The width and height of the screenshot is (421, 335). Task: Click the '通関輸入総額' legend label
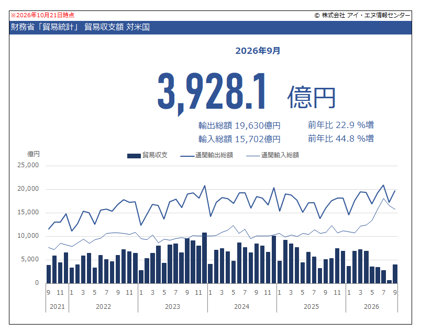280,155
